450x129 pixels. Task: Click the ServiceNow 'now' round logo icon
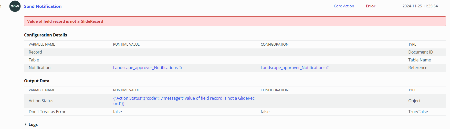pos(15,6)
